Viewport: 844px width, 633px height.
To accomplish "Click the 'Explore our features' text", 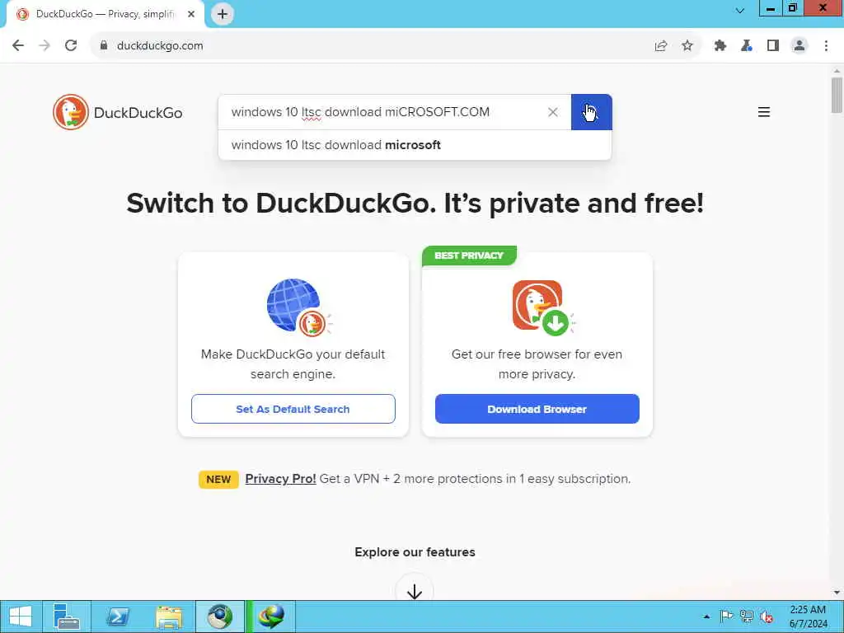I will point(415,551).
